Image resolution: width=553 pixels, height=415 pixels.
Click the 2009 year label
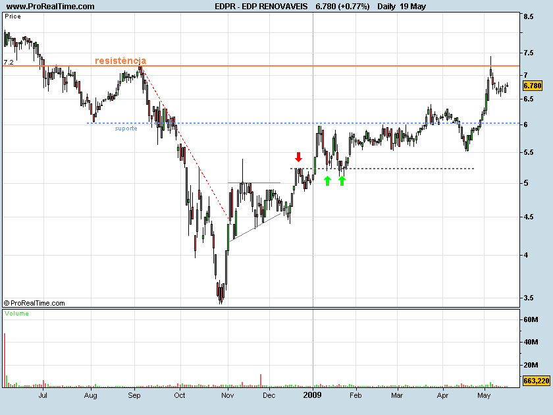point(313,395)
